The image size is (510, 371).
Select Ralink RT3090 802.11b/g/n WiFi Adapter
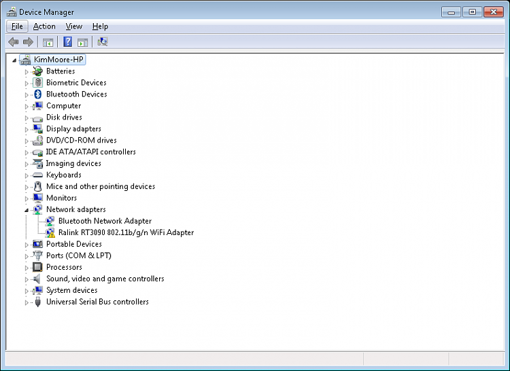126,232
